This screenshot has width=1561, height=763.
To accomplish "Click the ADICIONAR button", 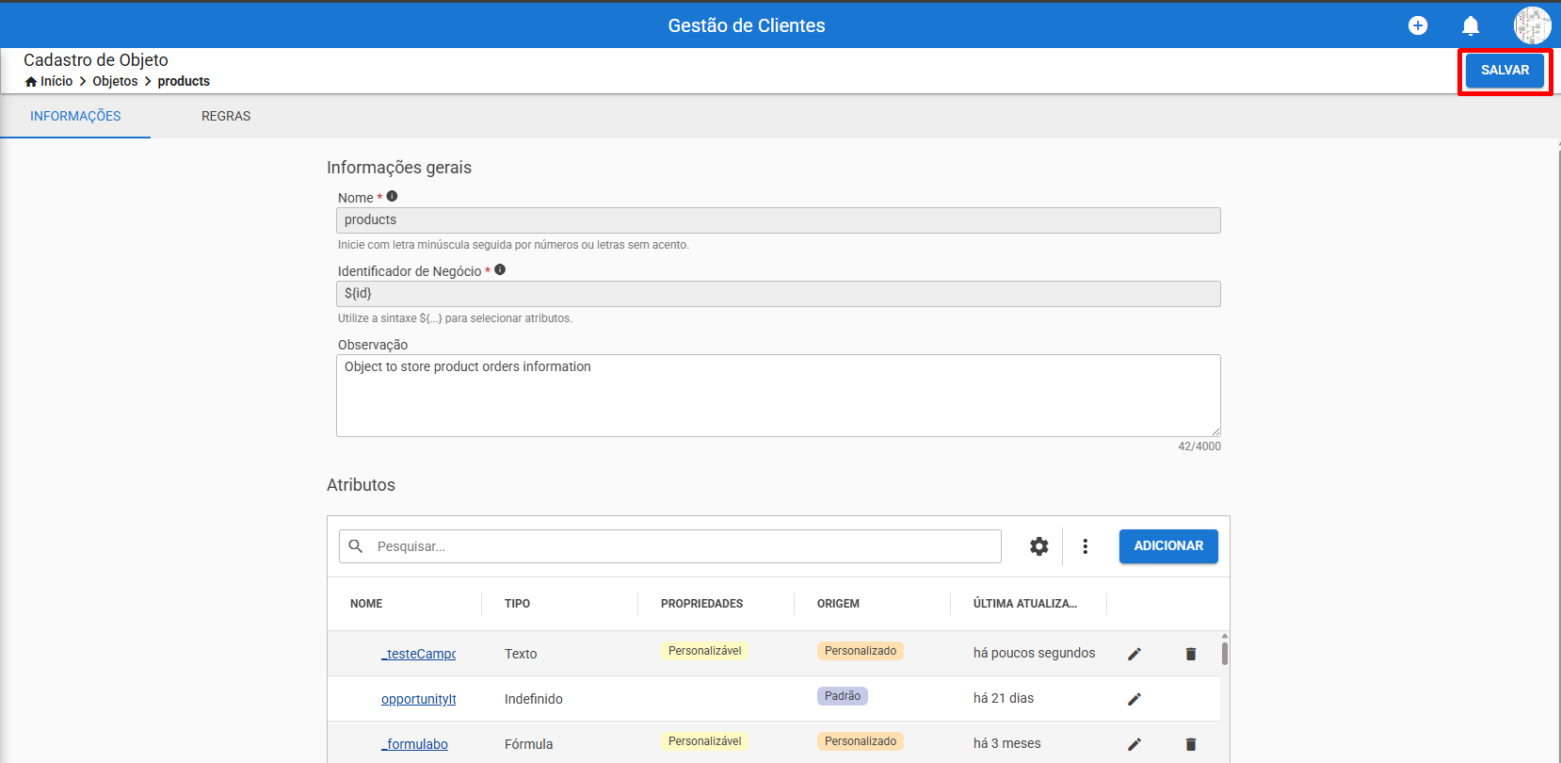I will tap(1168, 546).
